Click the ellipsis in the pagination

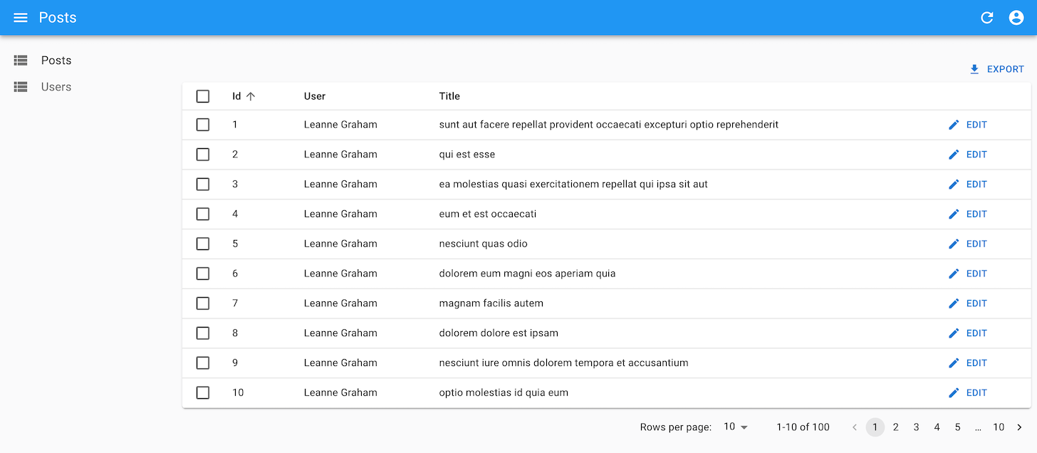pyautogui.click(x=978, y=427)
